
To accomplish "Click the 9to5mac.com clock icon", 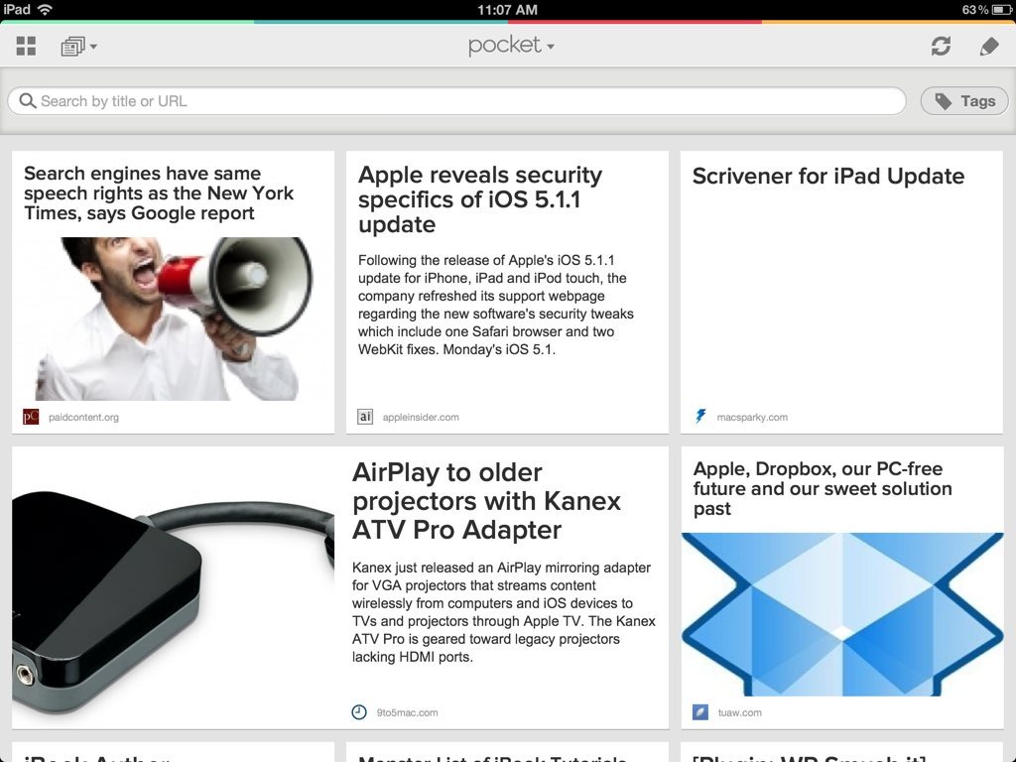I will click(x=359, y=712).
